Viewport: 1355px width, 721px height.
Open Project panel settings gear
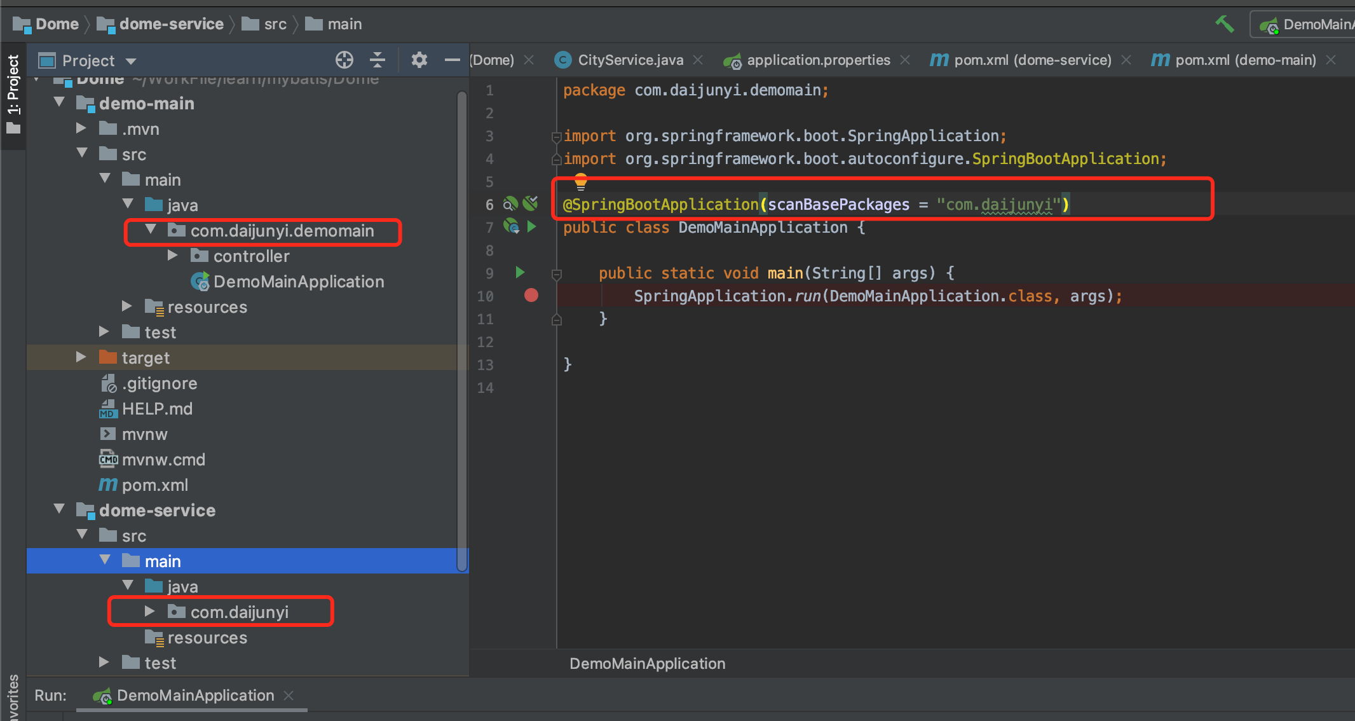(419, 60)
